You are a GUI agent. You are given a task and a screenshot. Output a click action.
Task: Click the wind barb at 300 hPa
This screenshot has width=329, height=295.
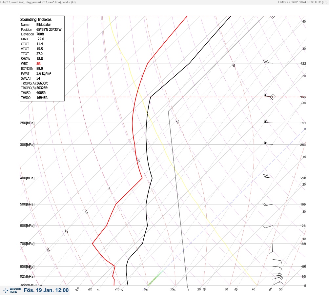click(x=268, y=143)
